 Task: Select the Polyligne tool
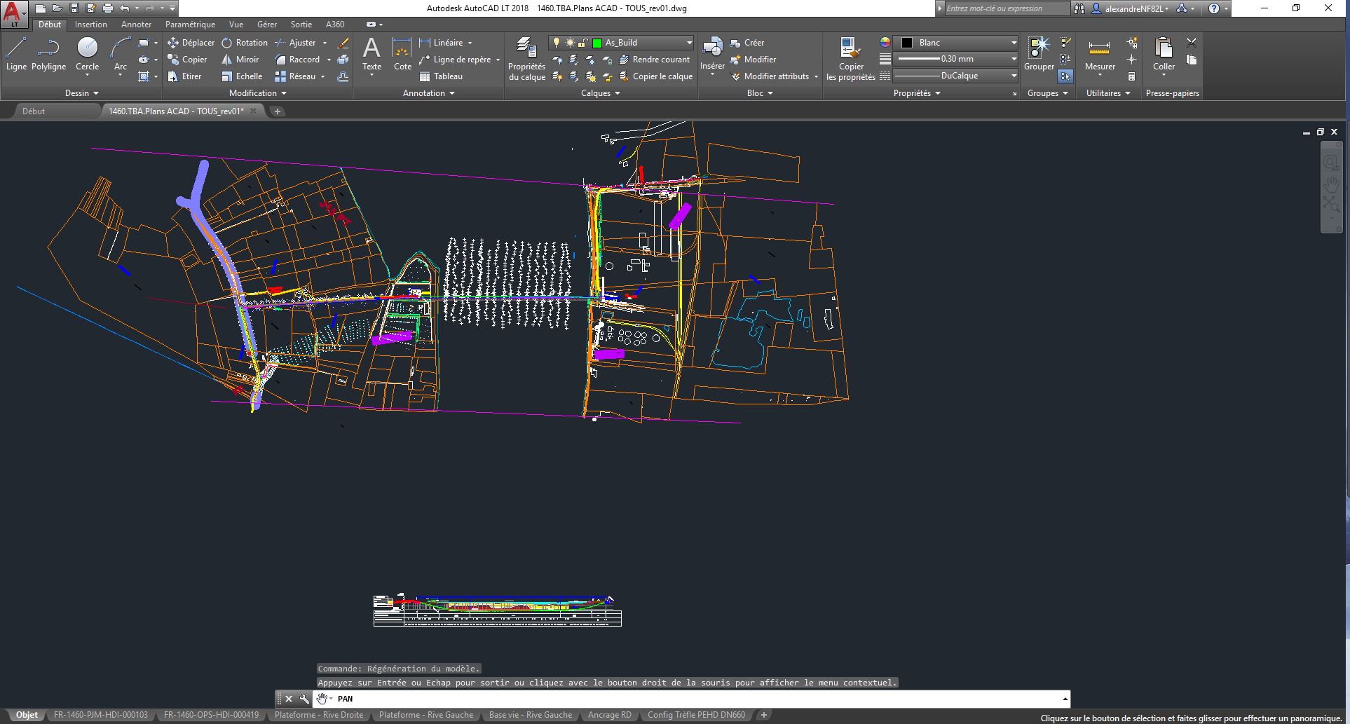pyautogui.click(x=48, y=54)
